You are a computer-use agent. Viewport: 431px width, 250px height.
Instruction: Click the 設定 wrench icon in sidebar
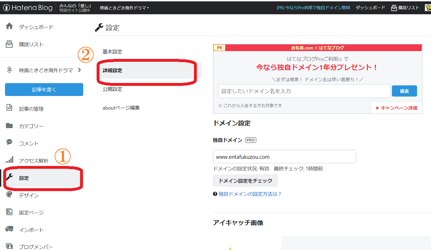(10, 177)
